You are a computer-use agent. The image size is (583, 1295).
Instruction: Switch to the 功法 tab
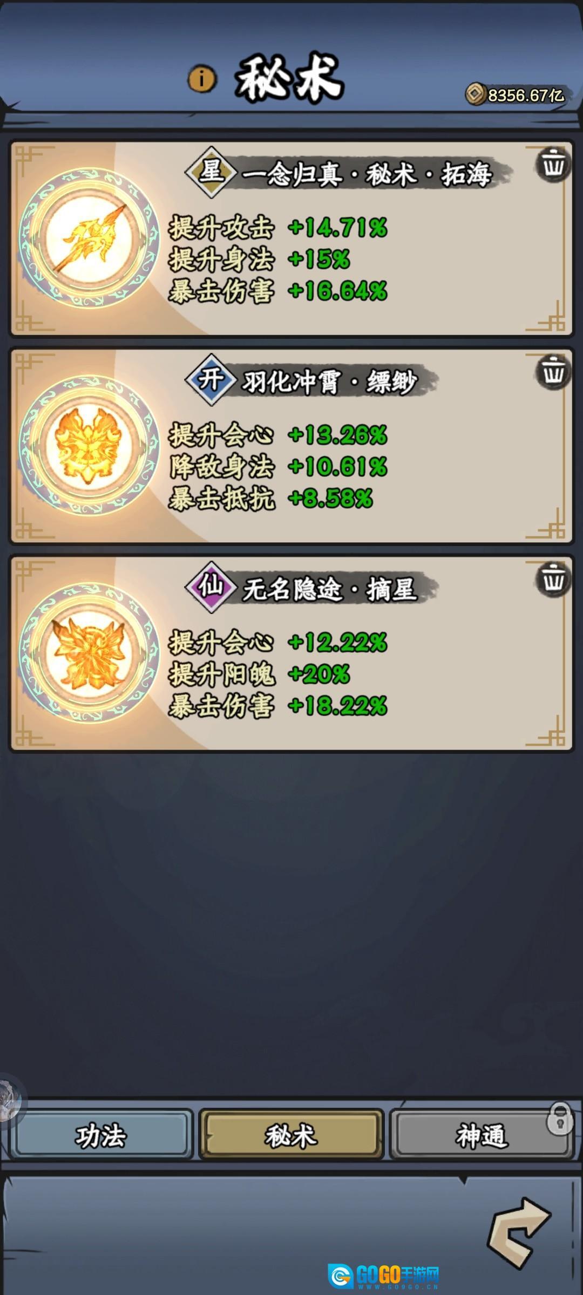point(101,1134)
